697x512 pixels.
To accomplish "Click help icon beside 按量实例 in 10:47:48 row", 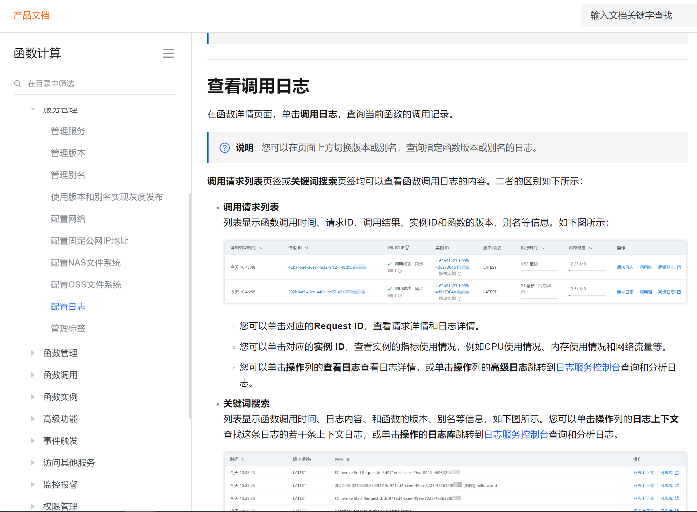I will (459, 274).
